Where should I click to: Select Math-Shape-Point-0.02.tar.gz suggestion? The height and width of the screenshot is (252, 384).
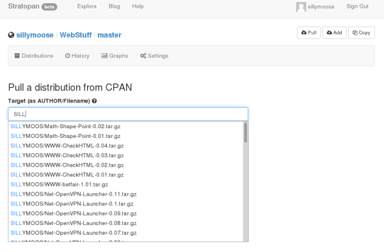coord(126,126)
